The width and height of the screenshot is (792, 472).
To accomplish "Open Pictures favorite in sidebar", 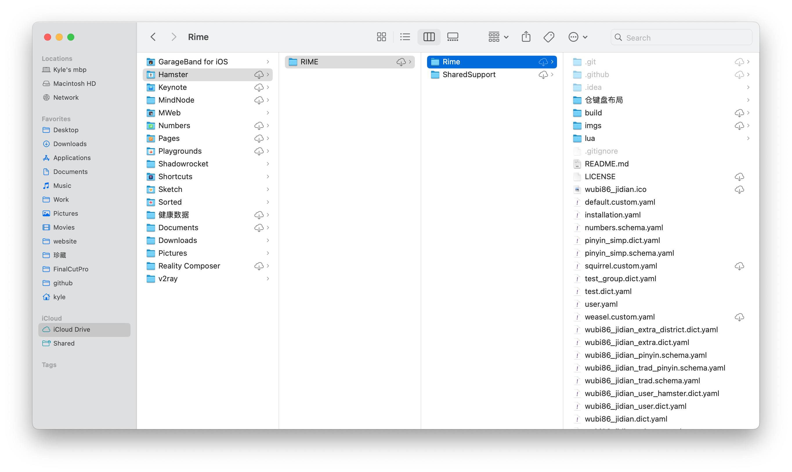I will [85, 213].
